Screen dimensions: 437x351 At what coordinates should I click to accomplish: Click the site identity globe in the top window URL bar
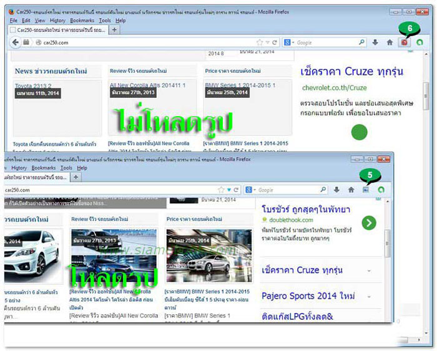[39, 42]
